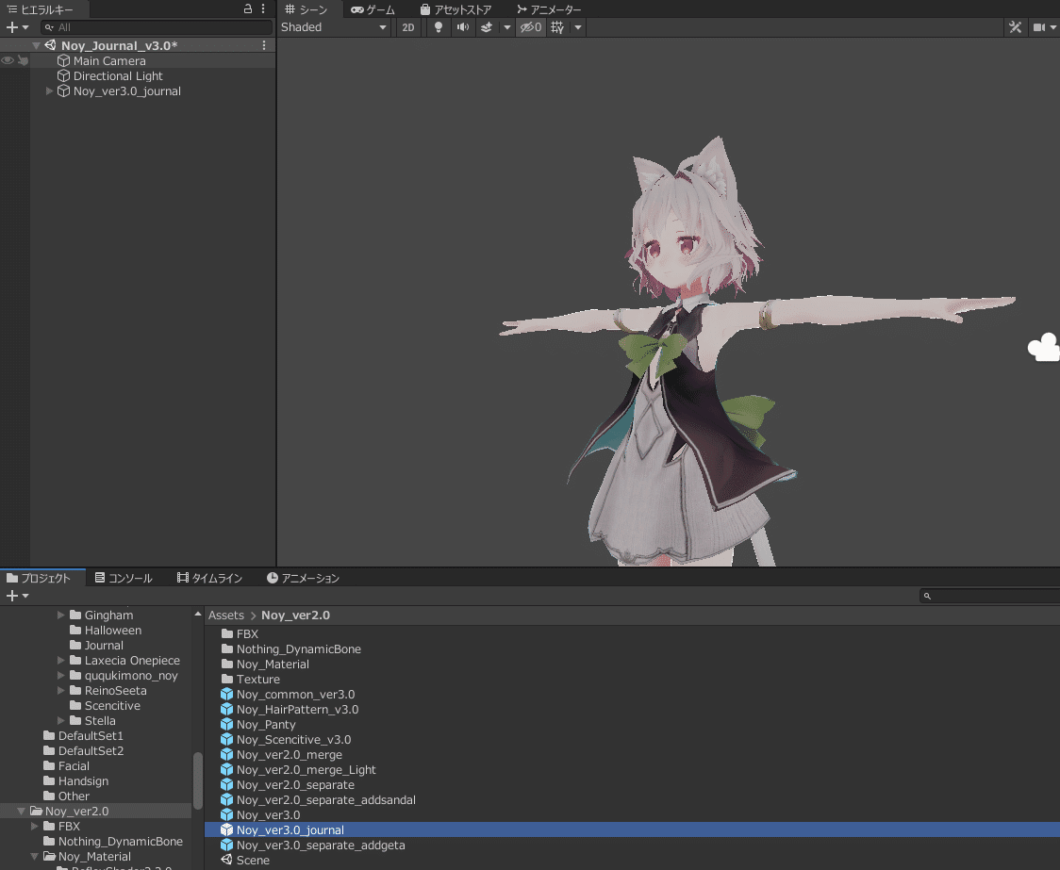The image size is (1060, 870).
Task: Toggle scene effects (skybox/fog) icon
Action: [486, 27]
